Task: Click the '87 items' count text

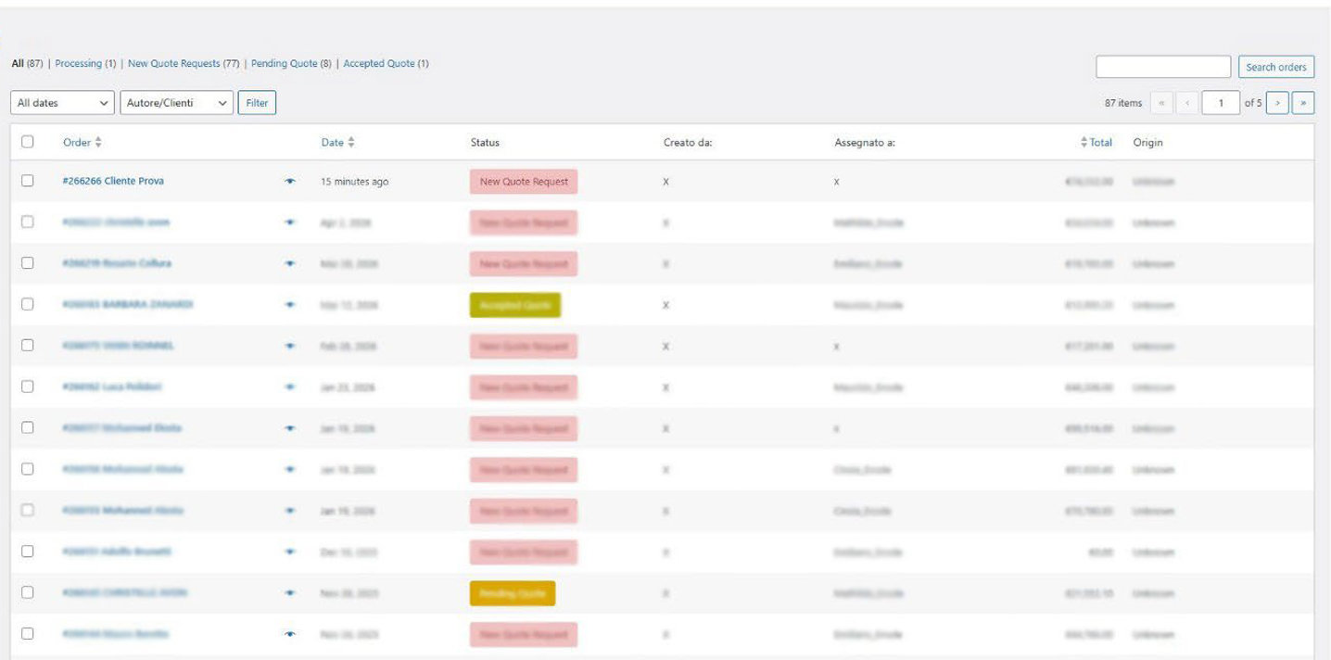Action: (1123, 103)
